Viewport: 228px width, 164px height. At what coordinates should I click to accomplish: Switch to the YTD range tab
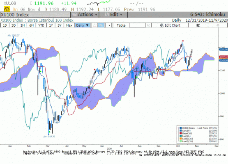(x=41, y=25)
